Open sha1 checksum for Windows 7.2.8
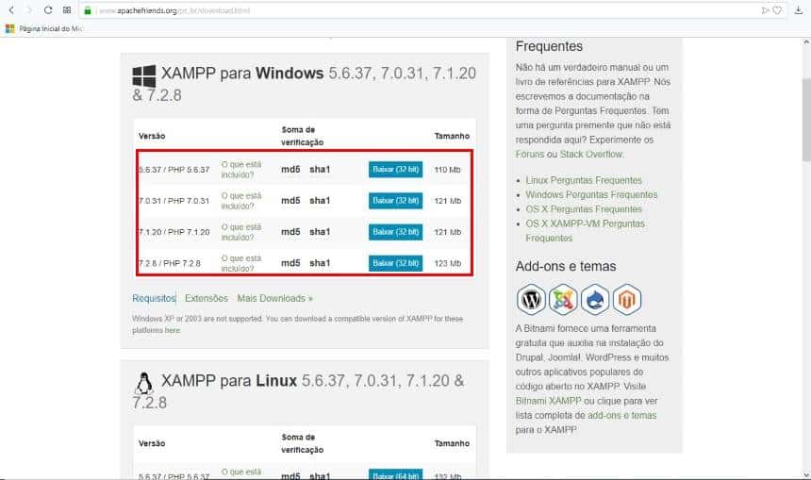The image size is (811, 480). pos(320,263)
